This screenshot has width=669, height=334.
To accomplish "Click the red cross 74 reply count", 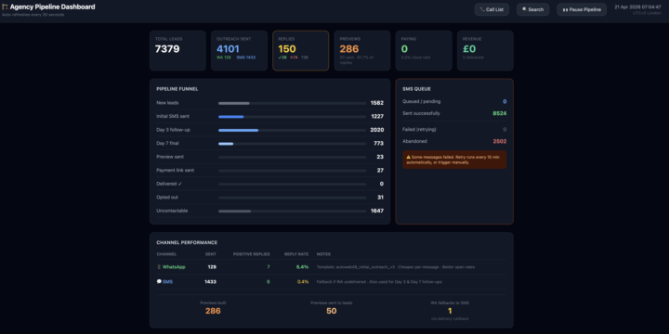I will pos(294,58).
